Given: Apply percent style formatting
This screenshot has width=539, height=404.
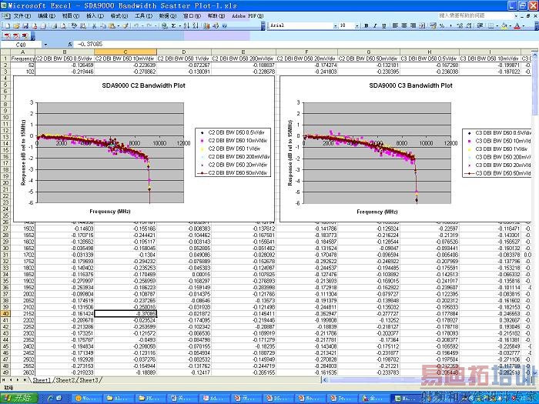Looking at the screenshot, I should (442, 25).
